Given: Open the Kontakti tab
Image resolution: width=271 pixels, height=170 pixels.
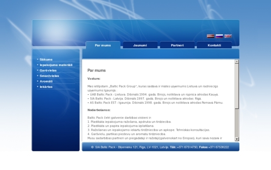Looking at the screenshot, I should click(214, 45).
